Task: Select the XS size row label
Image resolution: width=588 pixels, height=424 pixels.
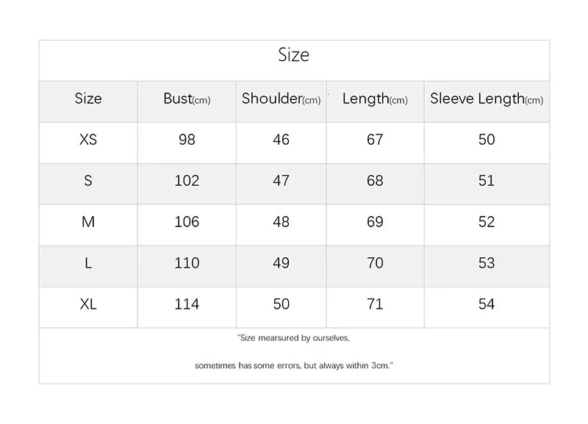Action: (88, 140)
